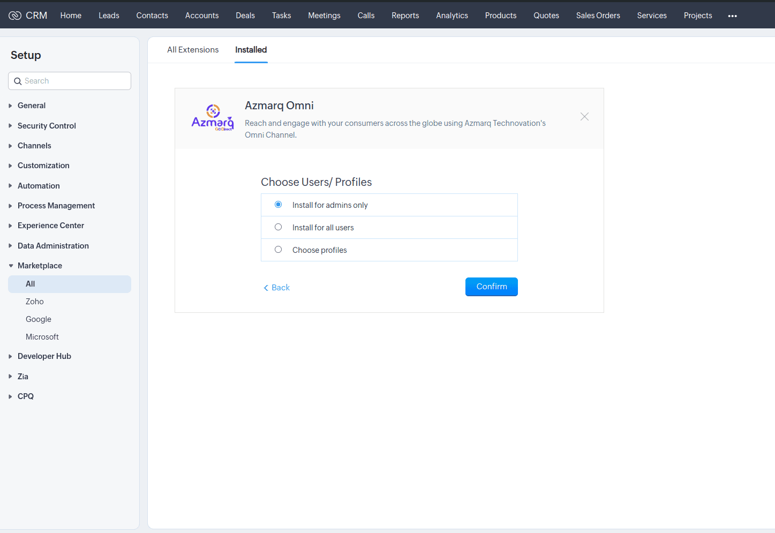This screenshot has height=533, width=775.
Task: Go Back to previous install step
Action: [276, 288]
